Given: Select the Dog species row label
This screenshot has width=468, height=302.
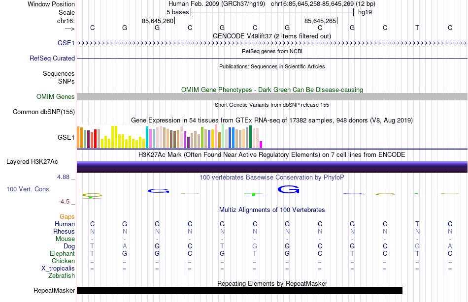Looking at the screenshot, I should [x=69, y=246].
